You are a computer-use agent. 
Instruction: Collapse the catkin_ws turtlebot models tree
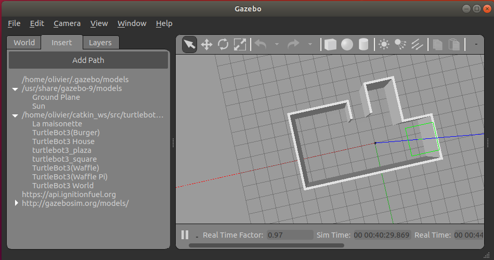click(15, 115)
